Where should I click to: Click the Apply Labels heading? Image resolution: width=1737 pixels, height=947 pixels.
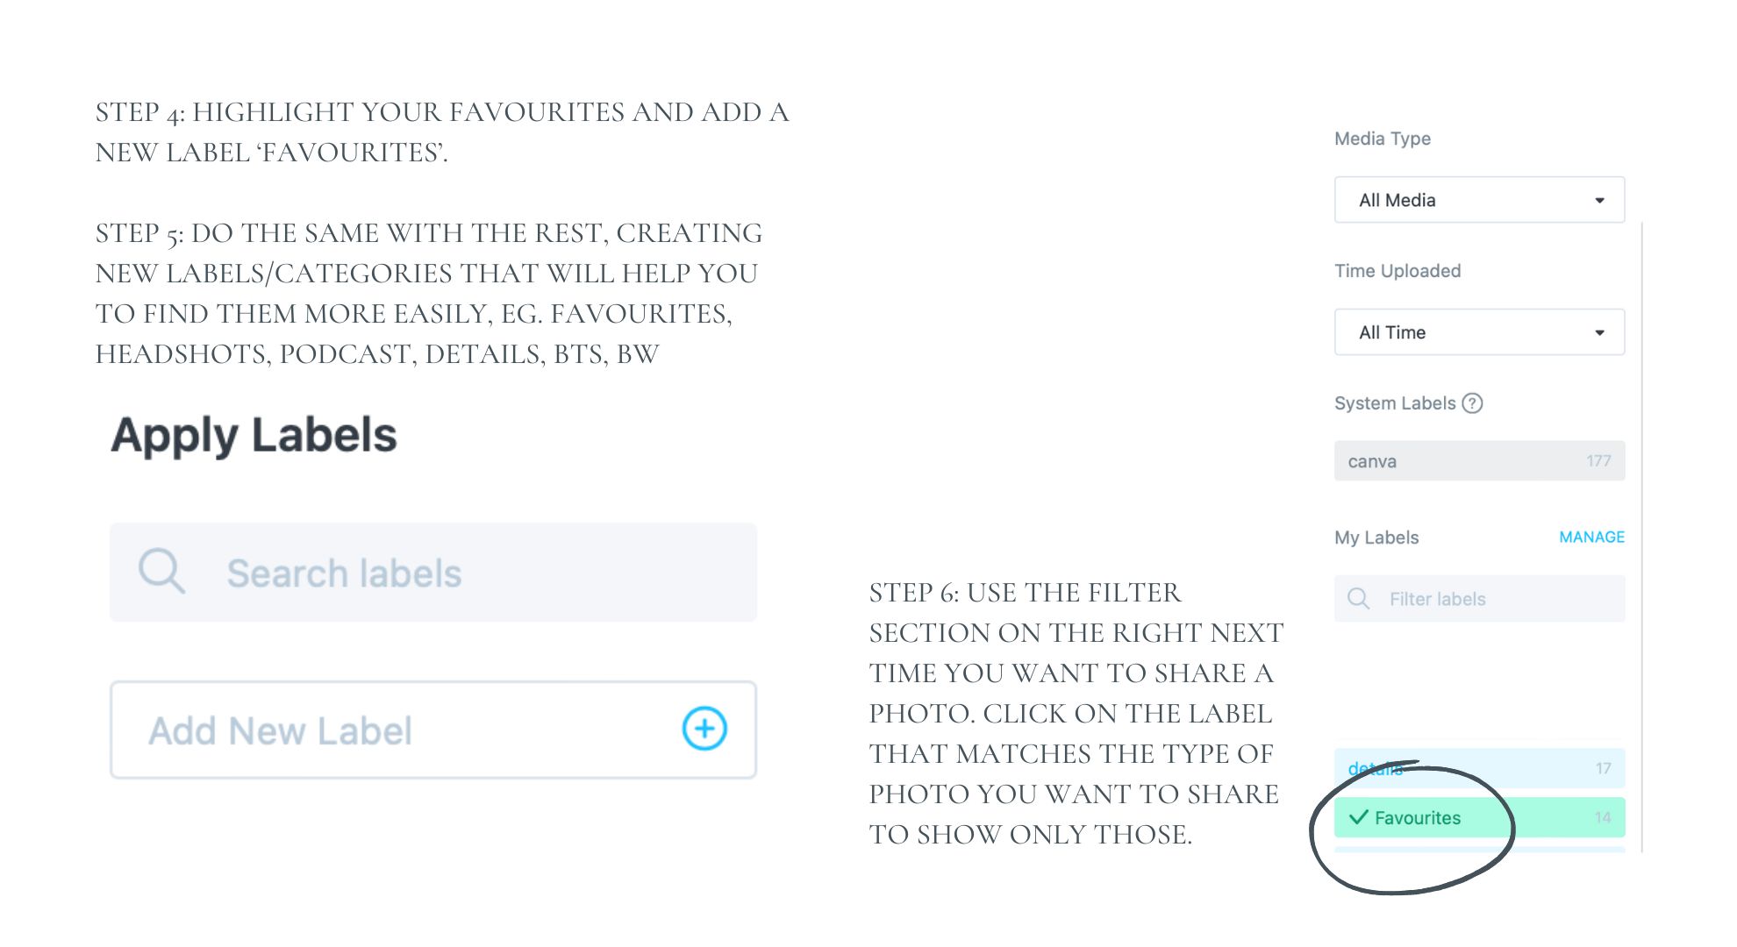coord(254,435)
